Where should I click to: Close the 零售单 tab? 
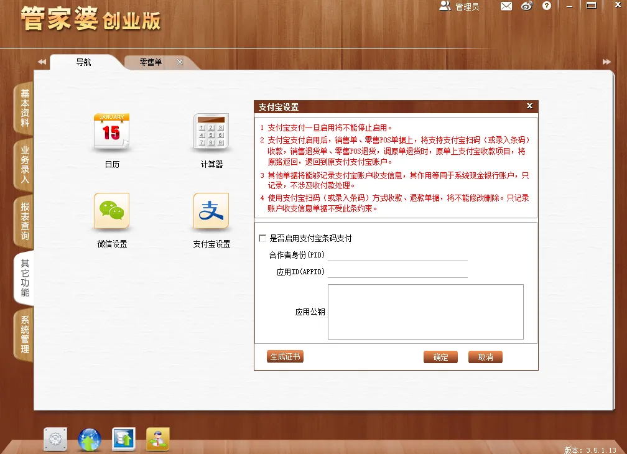(180, 62)
